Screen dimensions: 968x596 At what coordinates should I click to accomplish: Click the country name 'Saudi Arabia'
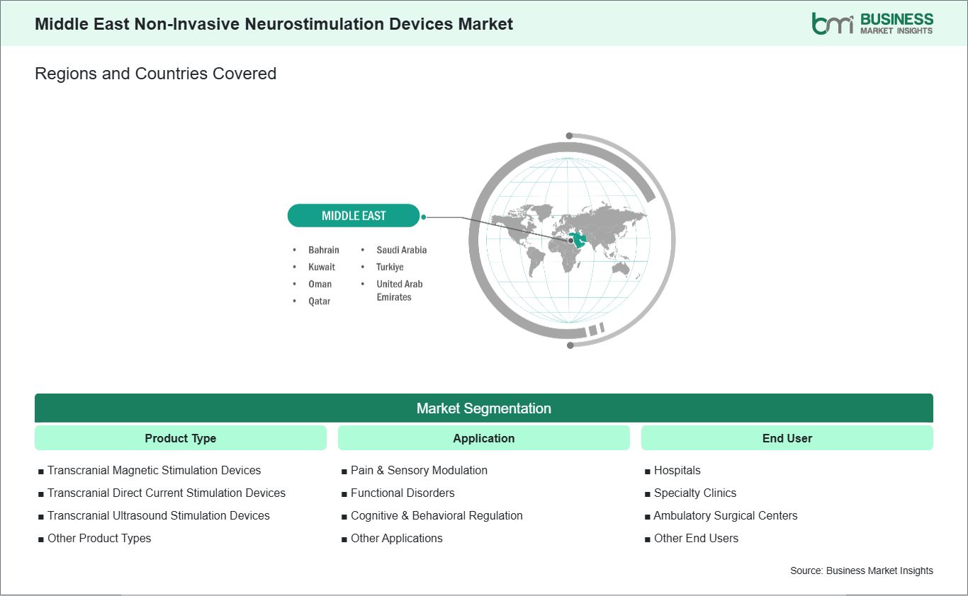pyautogui.click(x=402, y=250)
